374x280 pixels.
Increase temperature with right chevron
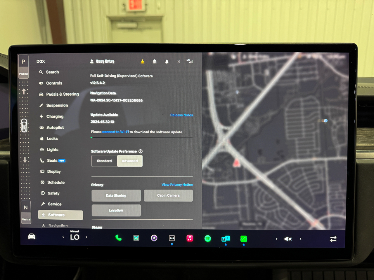tap(86, 237)
